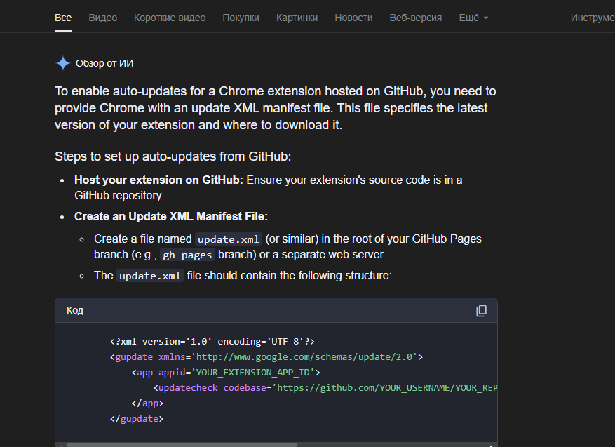615x447 pixels.
Task: Click the updatecheck codebase GitHub URL
Action: (x=386, y=387)
